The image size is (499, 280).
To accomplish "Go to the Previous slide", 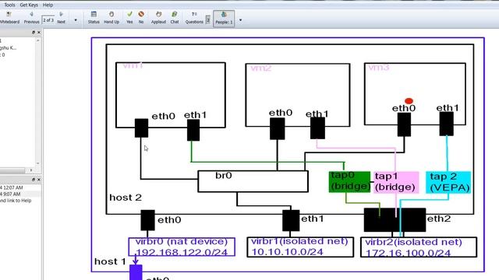I will point(31,17).
